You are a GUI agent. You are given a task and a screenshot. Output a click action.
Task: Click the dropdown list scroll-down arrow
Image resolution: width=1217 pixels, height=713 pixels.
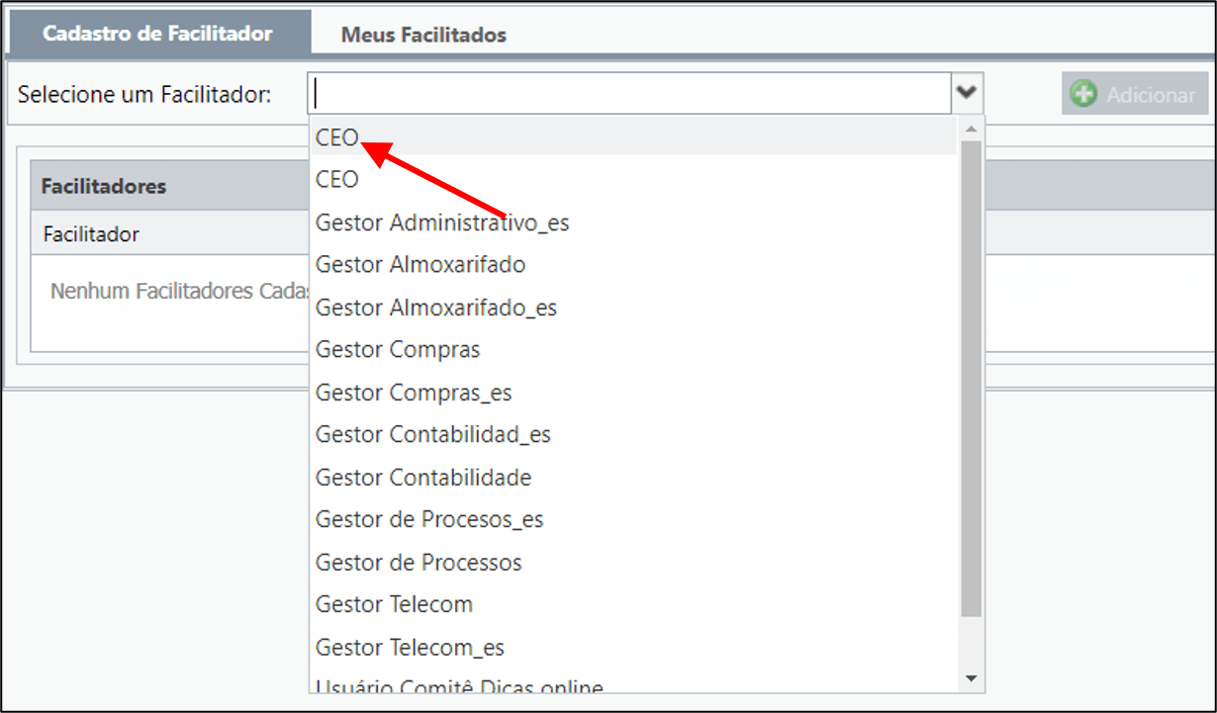(x=971, y=678)
